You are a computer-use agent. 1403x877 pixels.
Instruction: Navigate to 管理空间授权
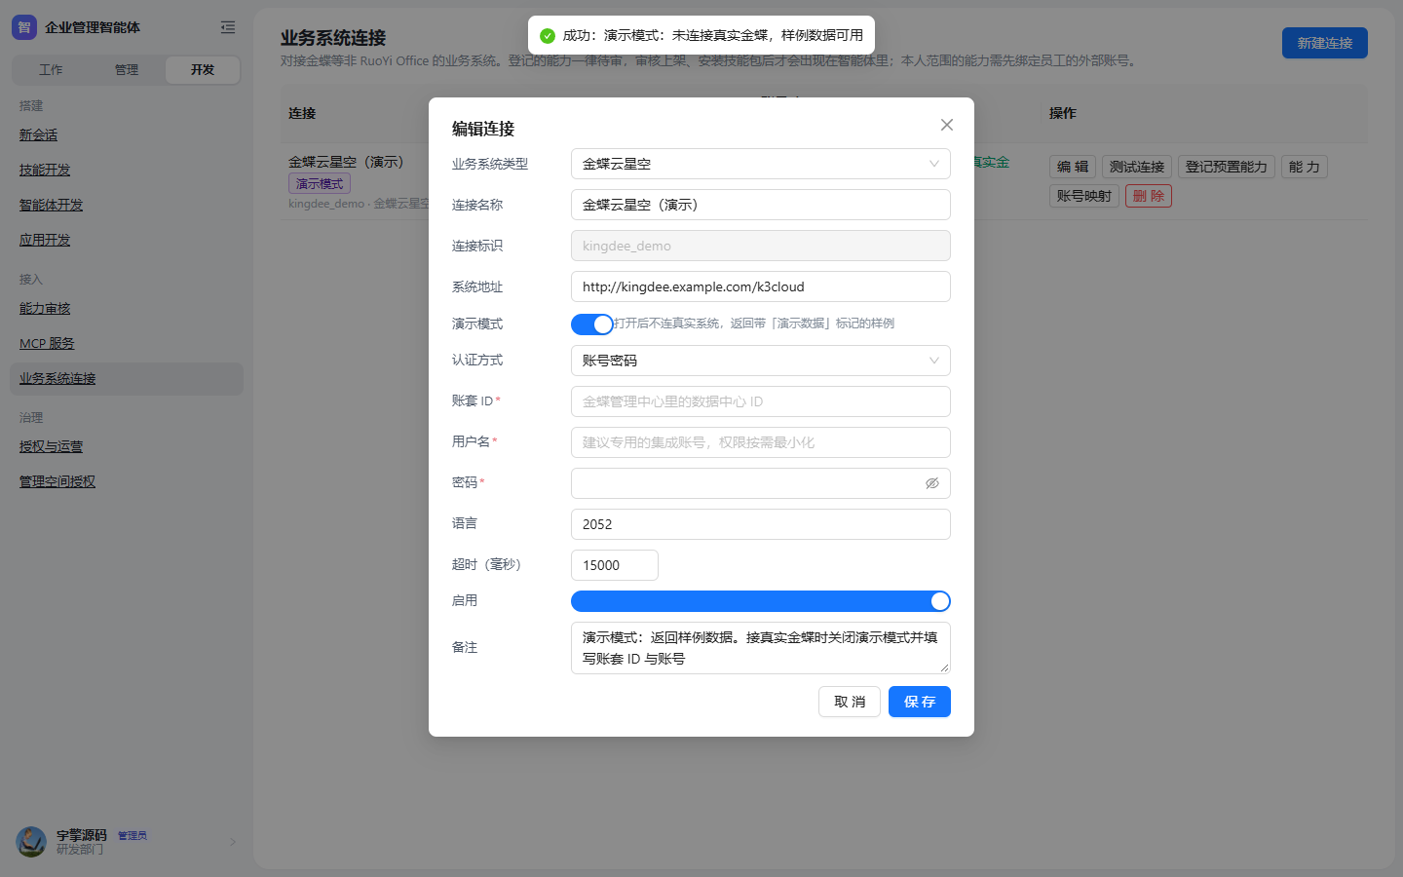[x=57, y=482]
